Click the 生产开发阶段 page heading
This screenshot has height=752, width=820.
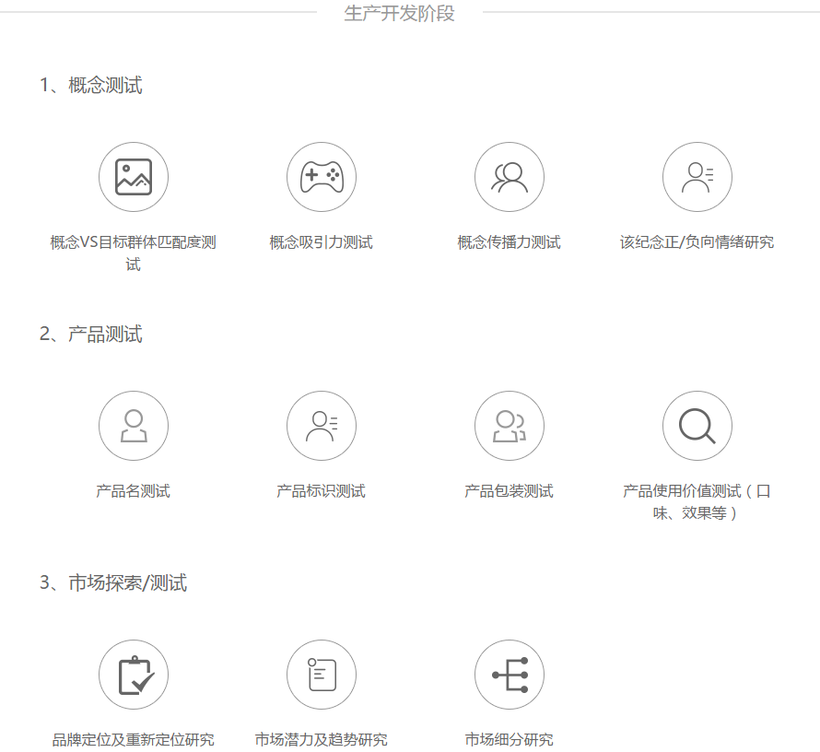click(400, 13)
